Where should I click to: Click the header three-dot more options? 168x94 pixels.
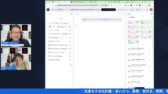click(144, 10)
